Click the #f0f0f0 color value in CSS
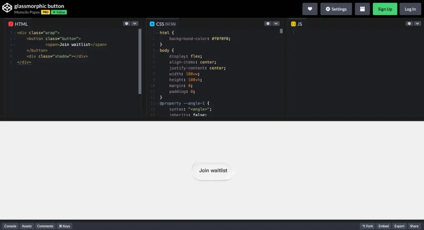This screenshot has width=424, height=230. pyautogui.click(x=221, y=39)
